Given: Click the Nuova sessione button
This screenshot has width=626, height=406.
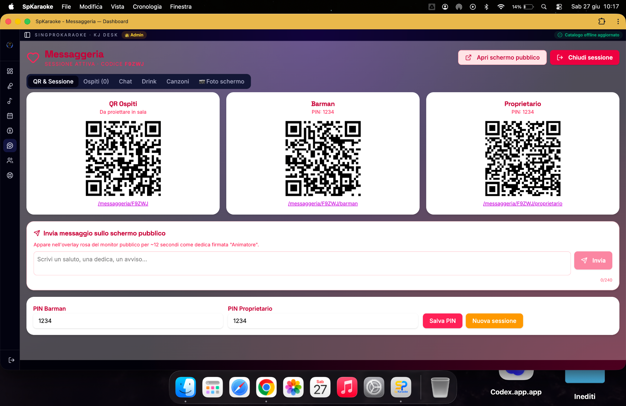Looking at the screenshot, I should point(494,321).
